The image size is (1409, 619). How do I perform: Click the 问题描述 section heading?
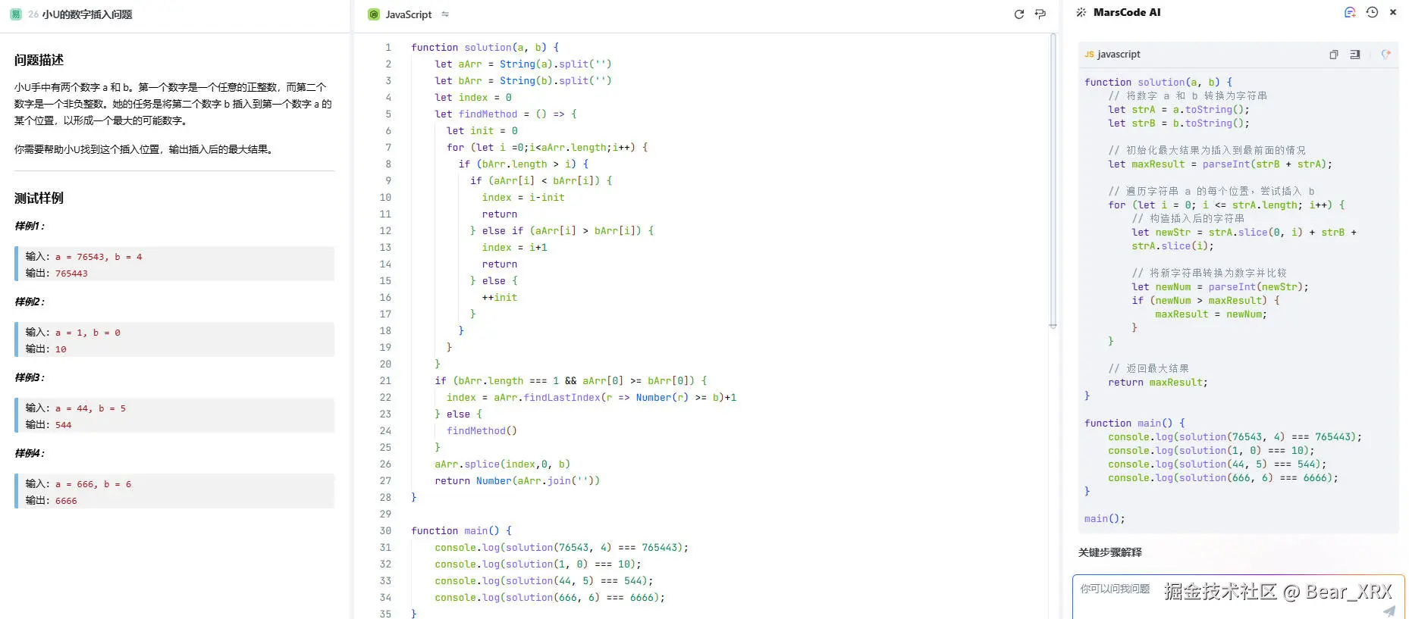39,60
